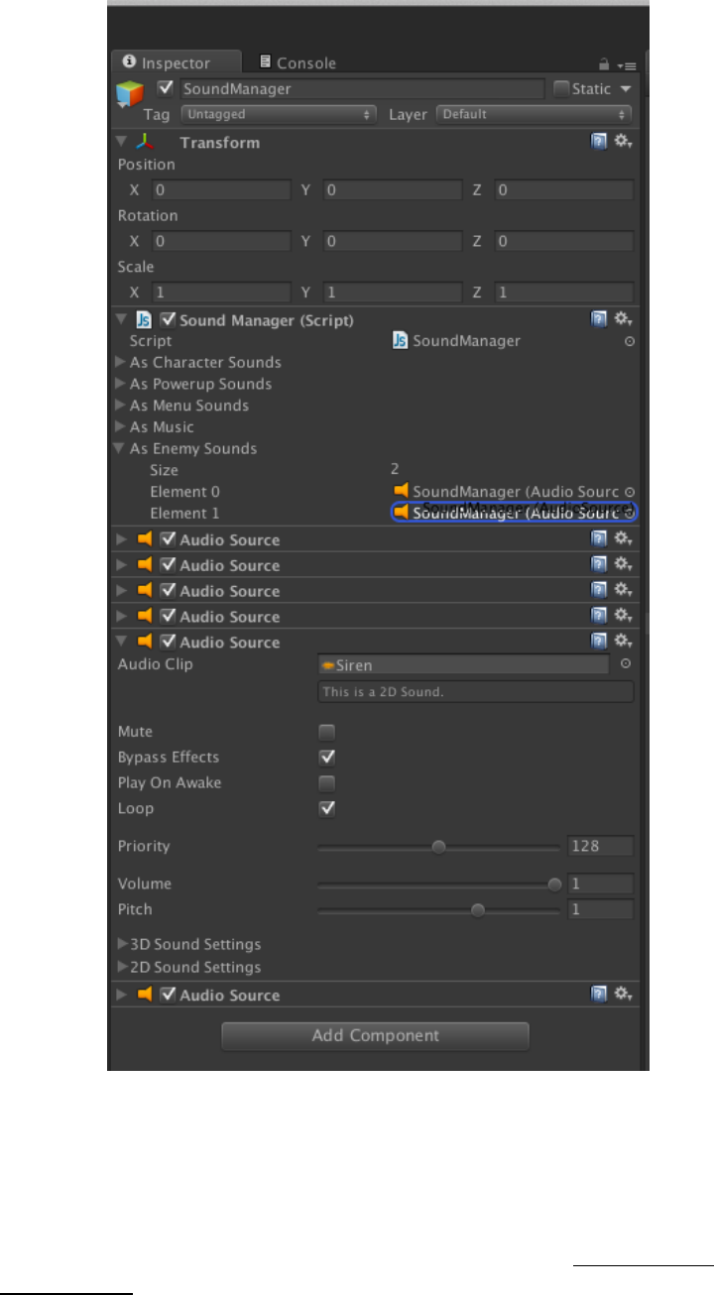Click the Pitch slider handle
Image resolution: width=714 pixels, height=1295 pixels.
478,910
